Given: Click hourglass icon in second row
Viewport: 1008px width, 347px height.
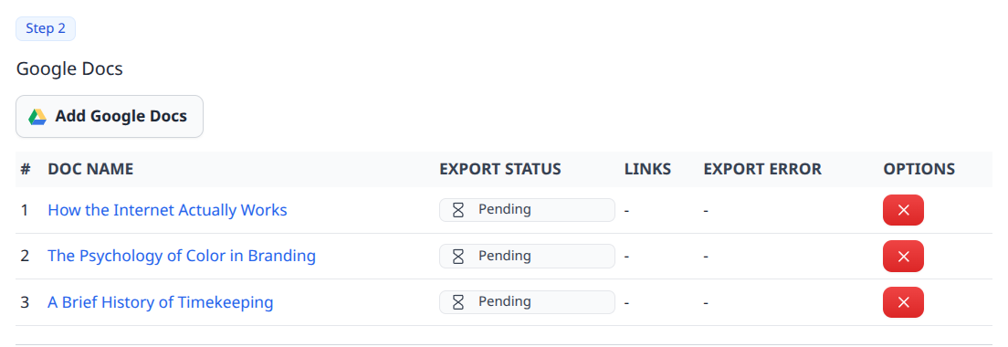Looking at the screenshot, I should tap(458, 257).
